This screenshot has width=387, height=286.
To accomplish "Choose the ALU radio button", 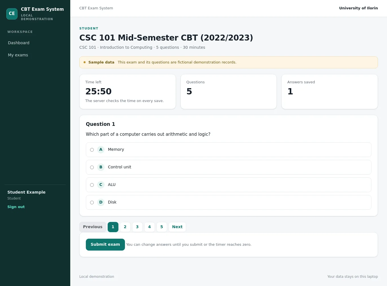I will coord(92,185).
